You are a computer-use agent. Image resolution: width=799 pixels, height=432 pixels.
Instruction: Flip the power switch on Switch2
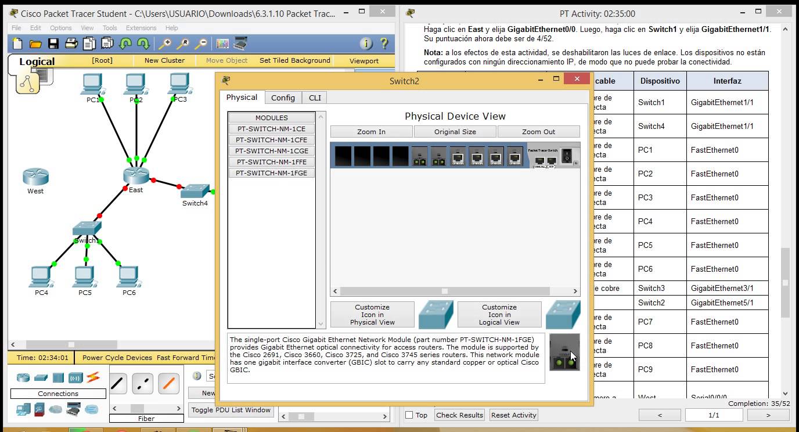(569, 154)
